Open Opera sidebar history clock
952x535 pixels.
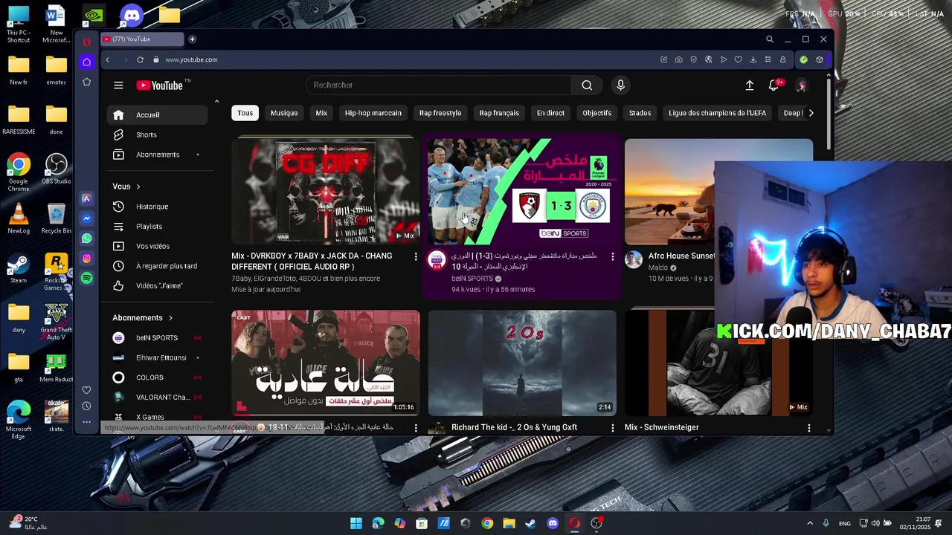(87, 406)
